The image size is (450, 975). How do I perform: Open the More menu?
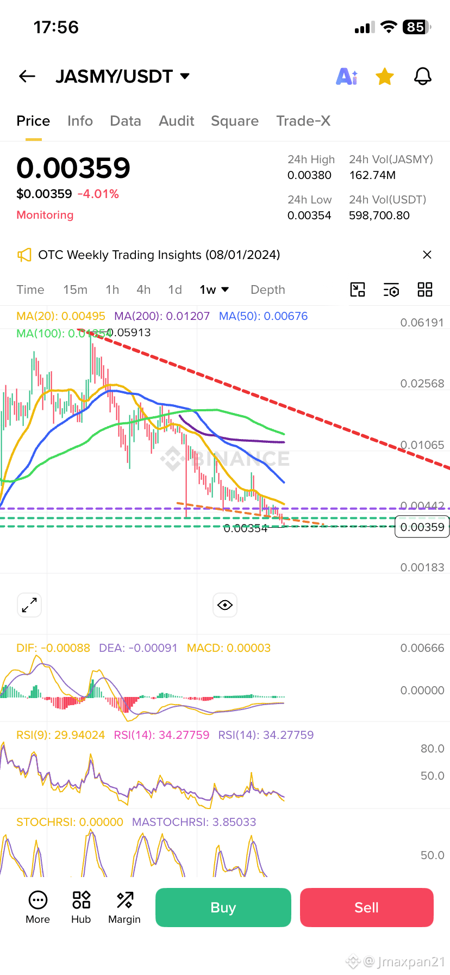pos(38,908)
